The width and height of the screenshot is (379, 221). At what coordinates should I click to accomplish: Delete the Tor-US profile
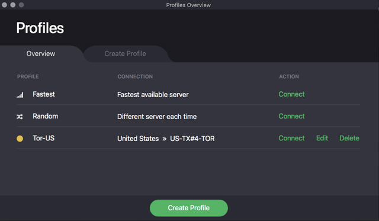[x=349, y=138]
